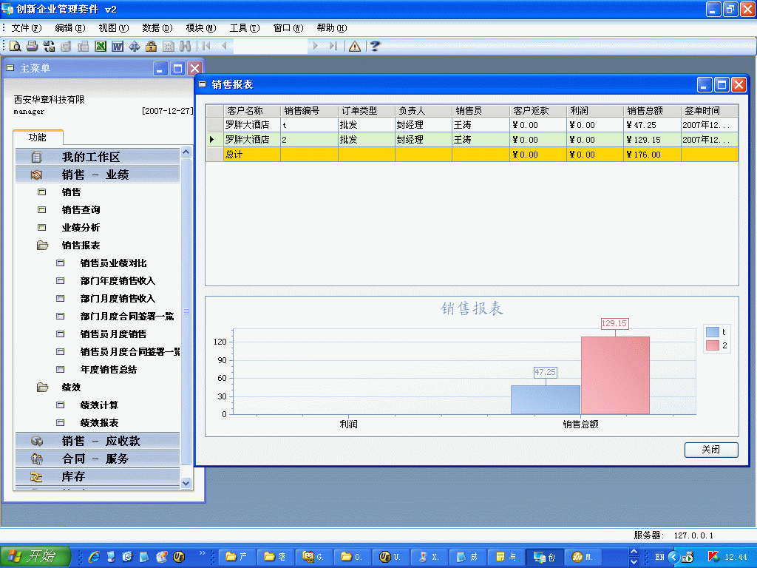Viewport: 757px width, 568px height.
Task: Click the Internet Explorer quick launch icon
Action: (94, 557)
